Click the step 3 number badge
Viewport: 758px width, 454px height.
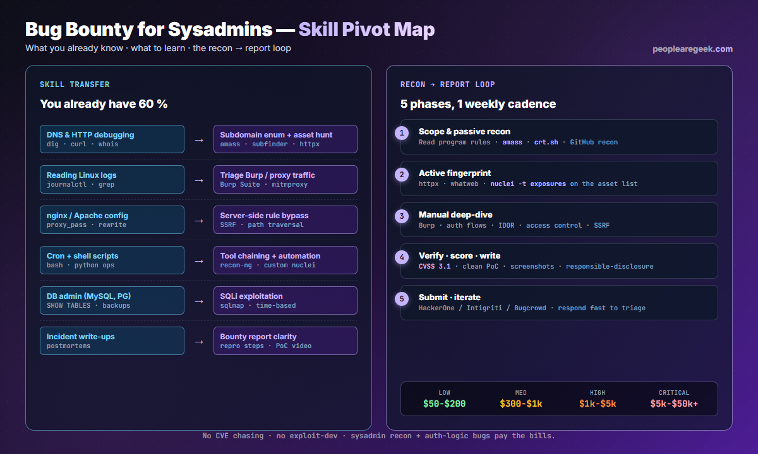pyautogui.click(x=401, y=216)
